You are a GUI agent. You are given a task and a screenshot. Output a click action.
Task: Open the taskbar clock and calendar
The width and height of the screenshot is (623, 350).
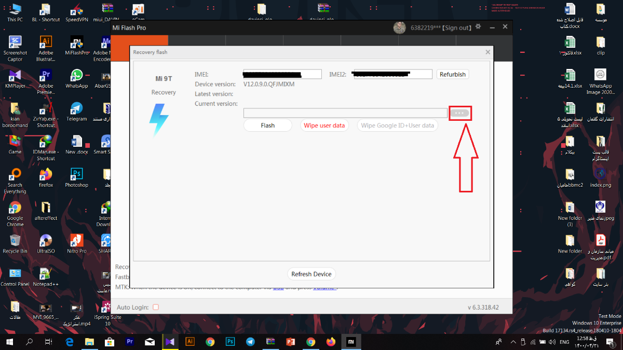(x=587, y=342)
